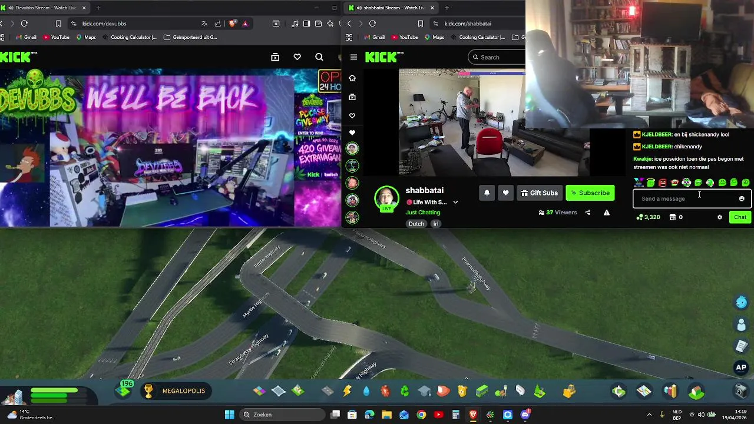Screen dimensions: 754x424
Task: Send message with the Chat button
Action: (740, 217)
